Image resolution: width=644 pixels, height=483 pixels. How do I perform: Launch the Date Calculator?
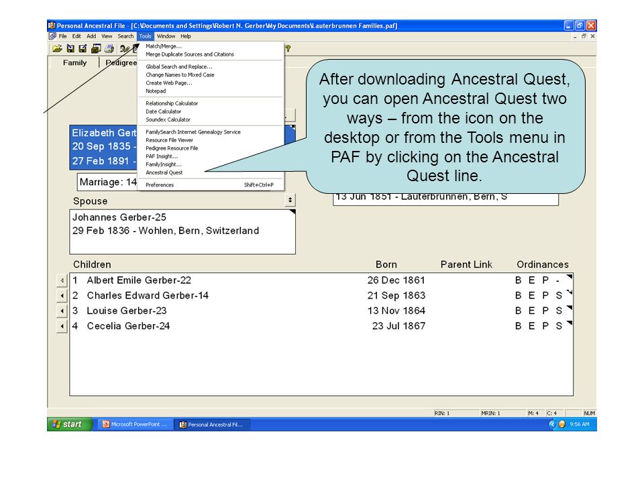pyautogui.click(x=210, y=111)
